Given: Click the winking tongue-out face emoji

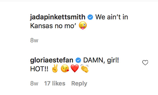Looking at the screenshot, I should pos(83,25).
